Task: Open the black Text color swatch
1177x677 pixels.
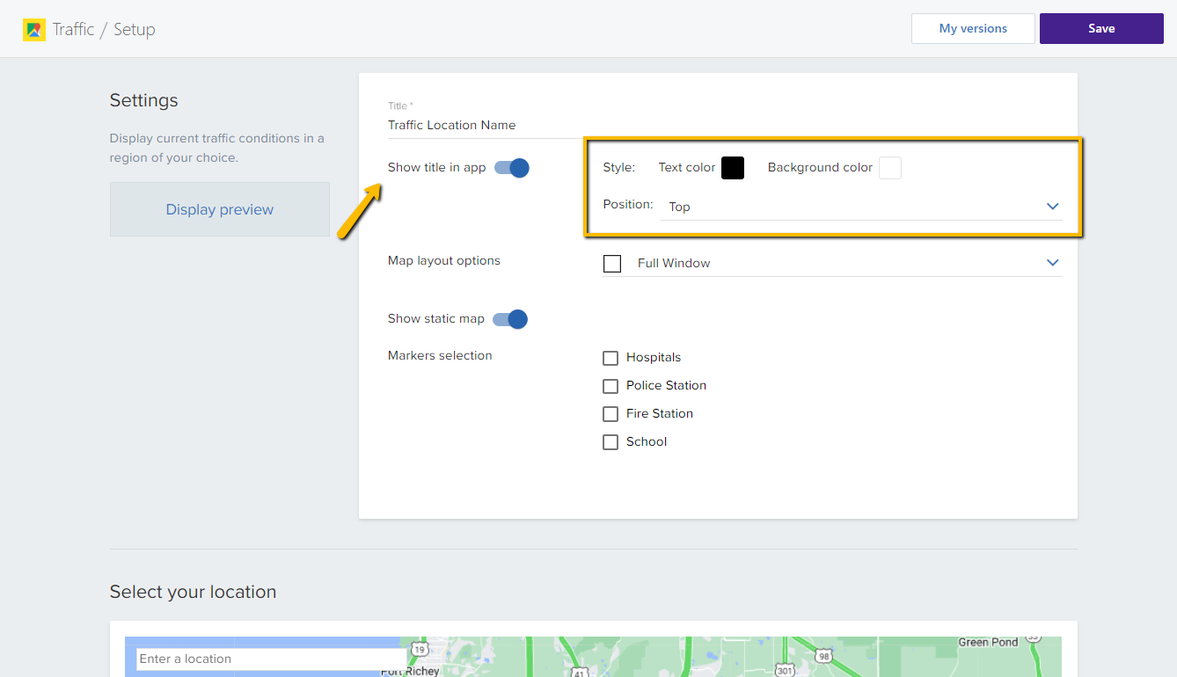Action: coord(733,168)
